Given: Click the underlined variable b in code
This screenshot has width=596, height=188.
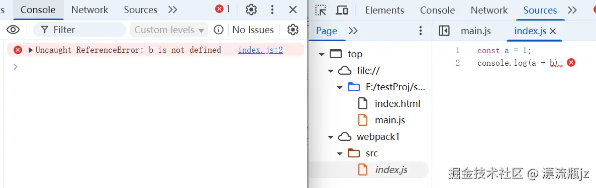Looking at the screenshot, I should pos(552,63).
